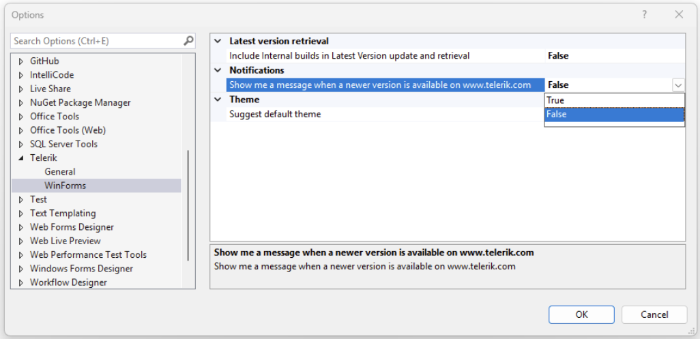Select True in the dropdown list
The height and width of the screenshot is (339, 700).
pyautogui.click(x=614, y=100)
